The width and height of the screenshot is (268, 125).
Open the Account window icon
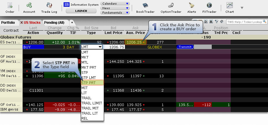click(x=29, y=6)
